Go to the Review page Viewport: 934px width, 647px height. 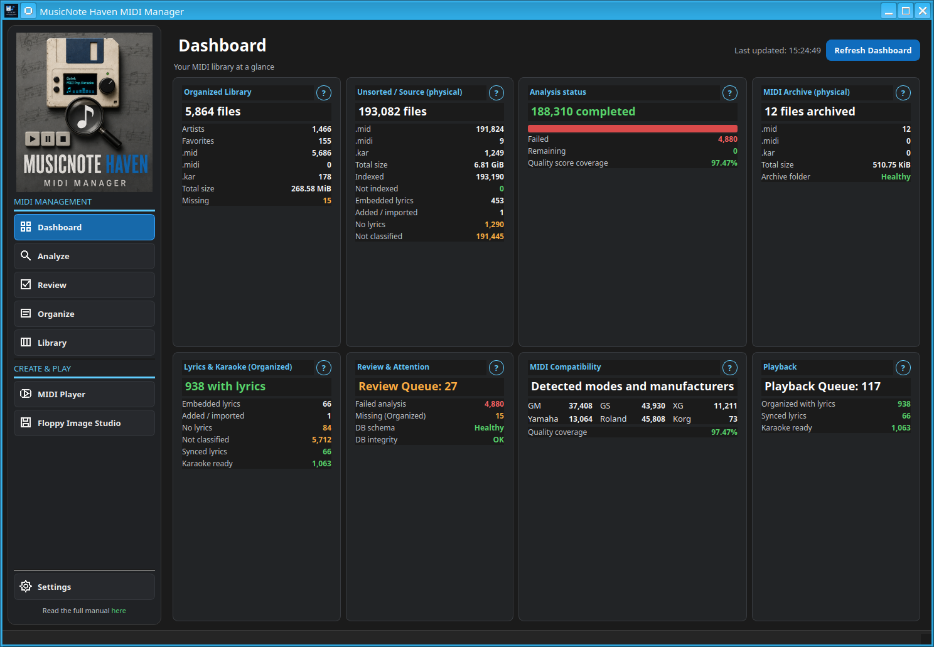point(84,285)
